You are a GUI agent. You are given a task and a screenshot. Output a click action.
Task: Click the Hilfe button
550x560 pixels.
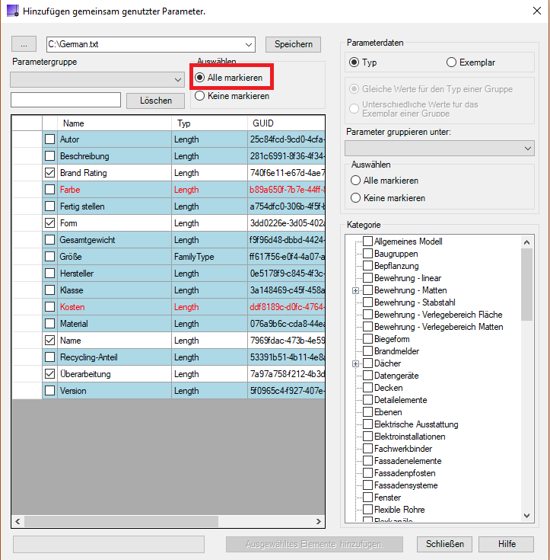(507, 544)
